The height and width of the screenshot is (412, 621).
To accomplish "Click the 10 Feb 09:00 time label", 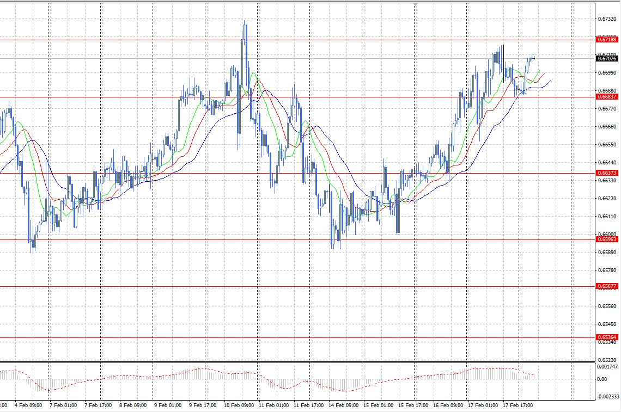I will pyautogui.click(x=239, y=405).
